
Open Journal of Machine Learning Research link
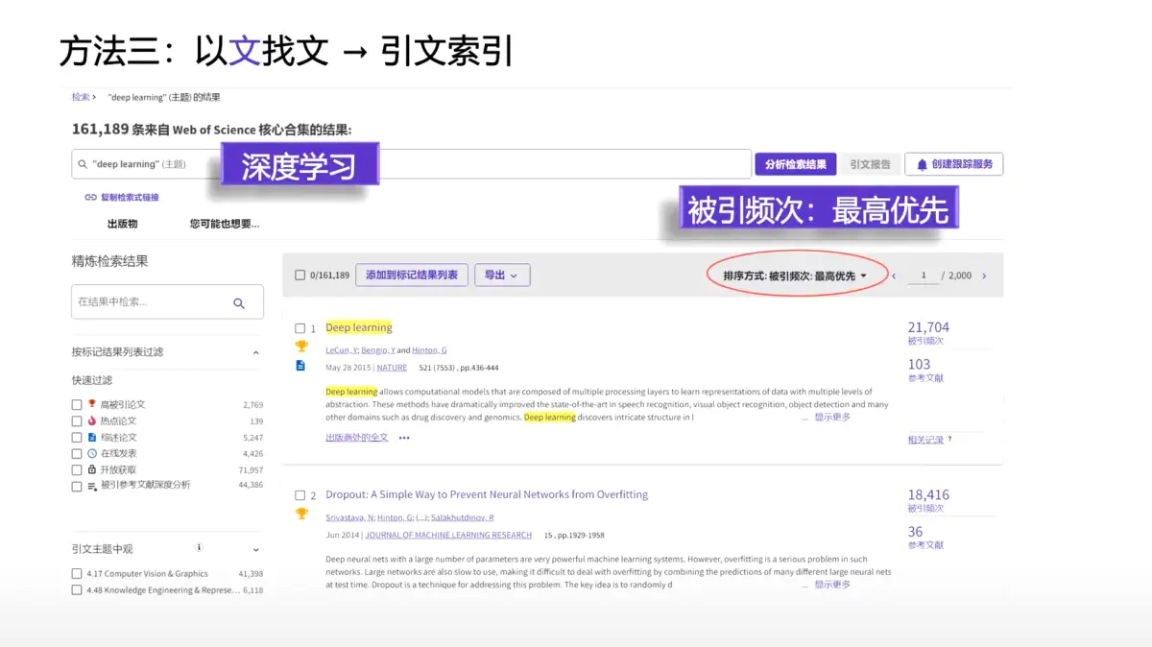[x=448, y=536]
